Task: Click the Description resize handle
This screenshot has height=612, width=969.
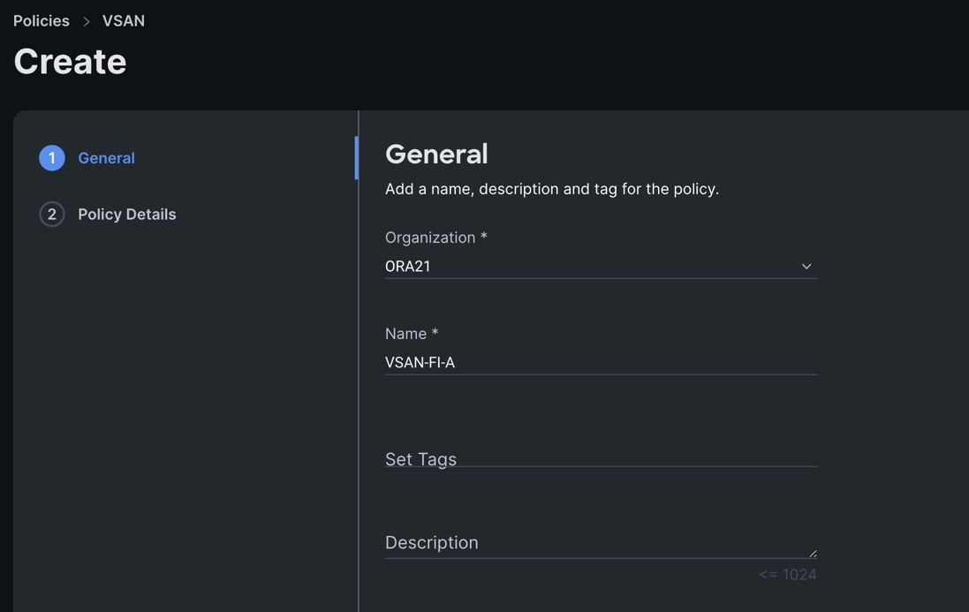Action: [x=813, y=554]
